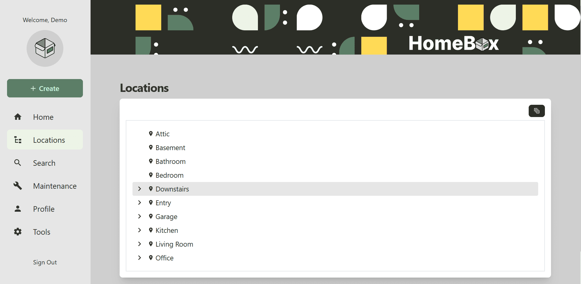The width and height of the screenshot is (581, 284).
Task: Click the Tools gear icon
Action: pyautogui.click(x=18, y=232)
